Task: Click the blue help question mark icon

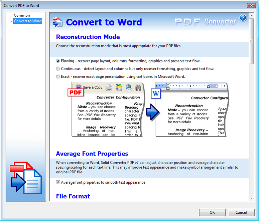Action: click(x=243, y=17)
